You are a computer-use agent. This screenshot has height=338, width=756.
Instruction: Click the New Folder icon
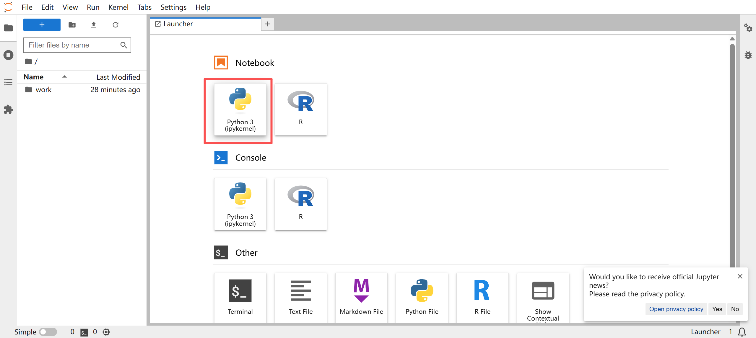72,25
